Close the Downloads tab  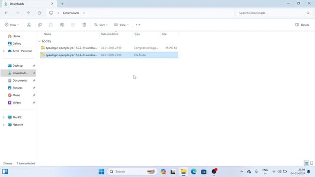52,3
